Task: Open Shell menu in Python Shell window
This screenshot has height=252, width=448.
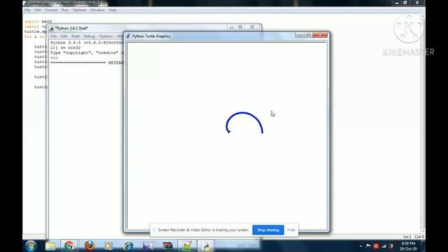Action: [x=76, y=36]
